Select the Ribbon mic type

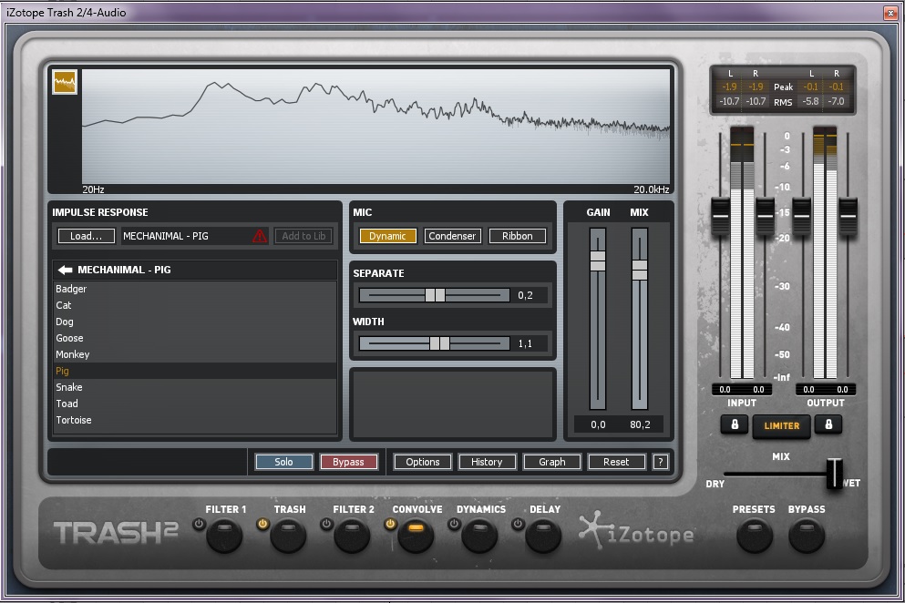click(517, 236)
